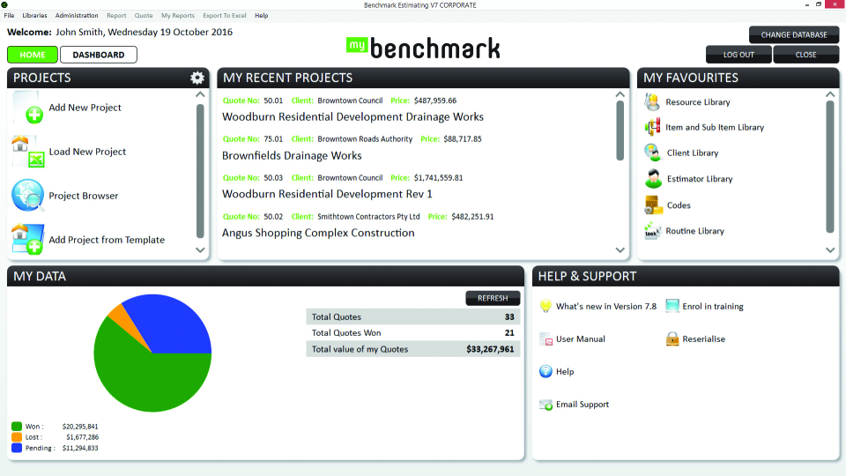Open the Help menu in menu bar
Image resolution: width=846 pixels, height=476 pixels.
pyautogui.click(x=262, y=15)
